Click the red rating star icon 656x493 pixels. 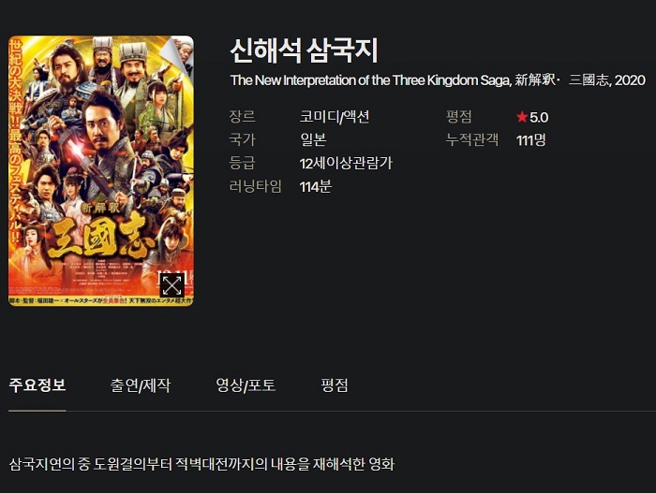click(522, 117)
